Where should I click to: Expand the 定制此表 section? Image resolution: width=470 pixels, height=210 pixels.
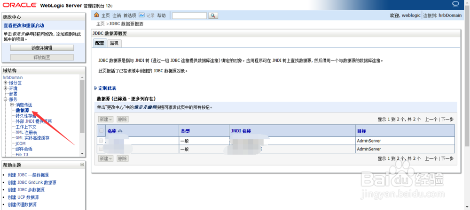tap(105, 88)
